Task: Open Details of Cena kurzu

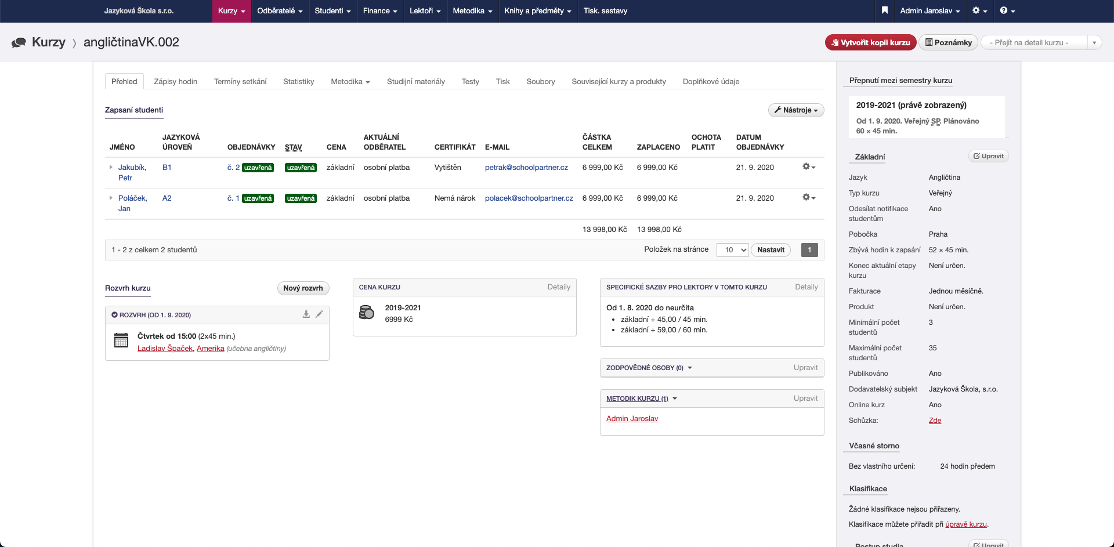Action: (x=559, y=287)
